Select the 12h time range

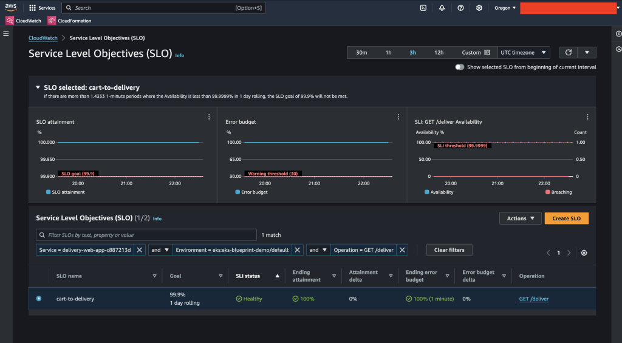click(x=439, y=52)
